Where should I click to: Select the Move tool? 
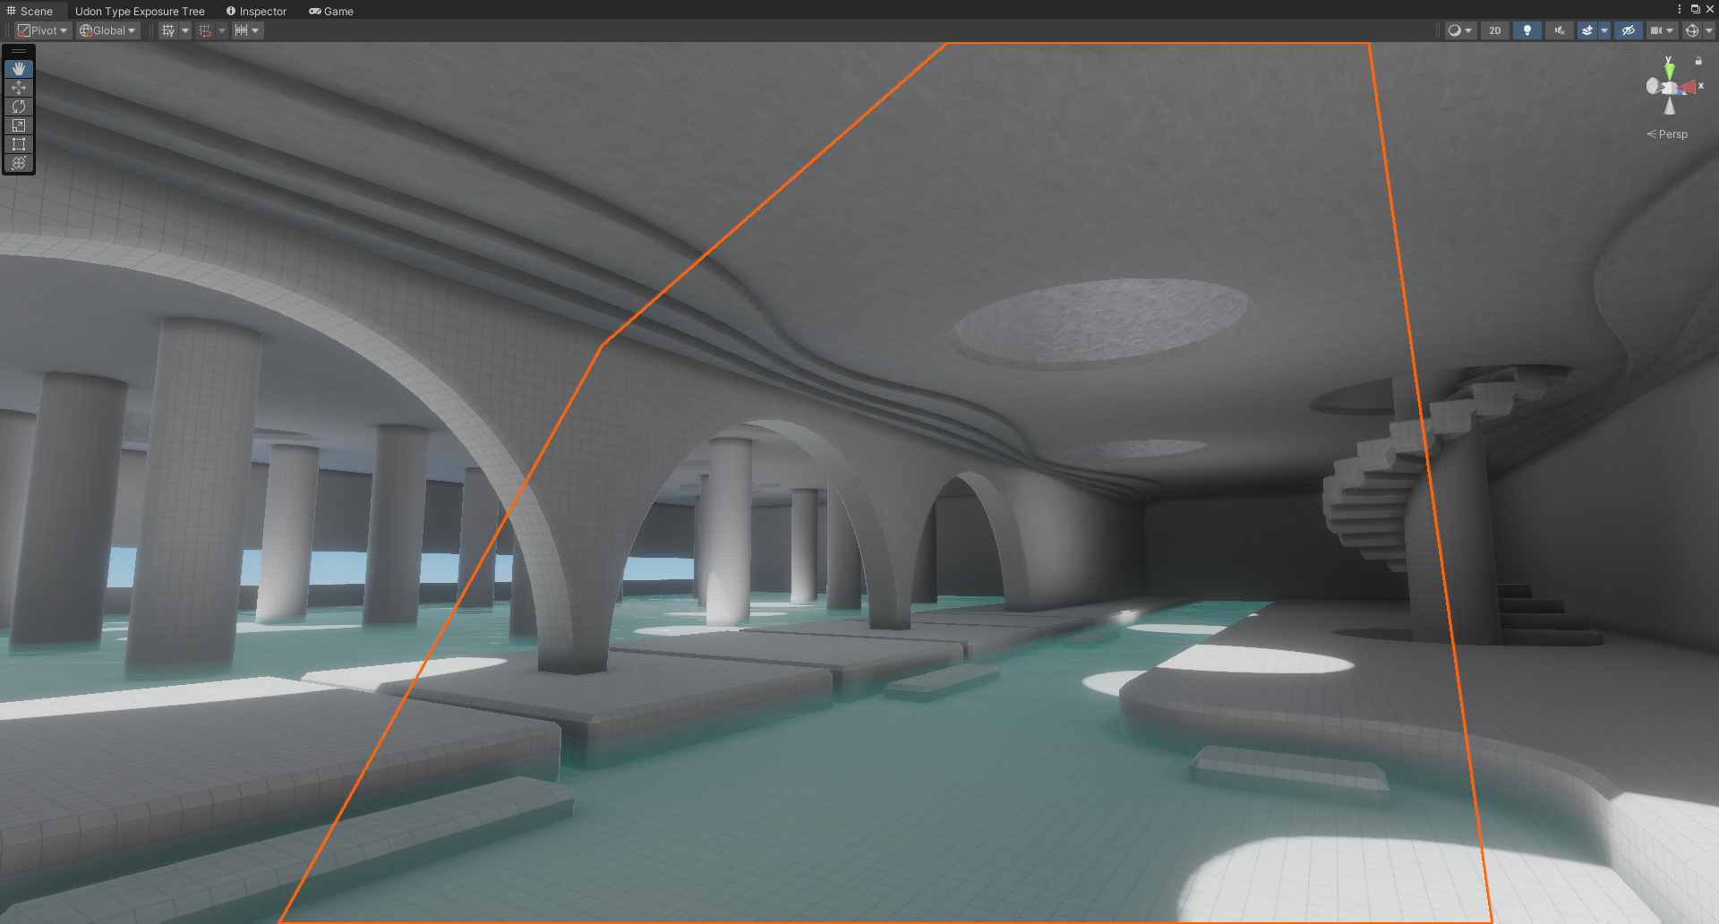(x=19, y=88)
